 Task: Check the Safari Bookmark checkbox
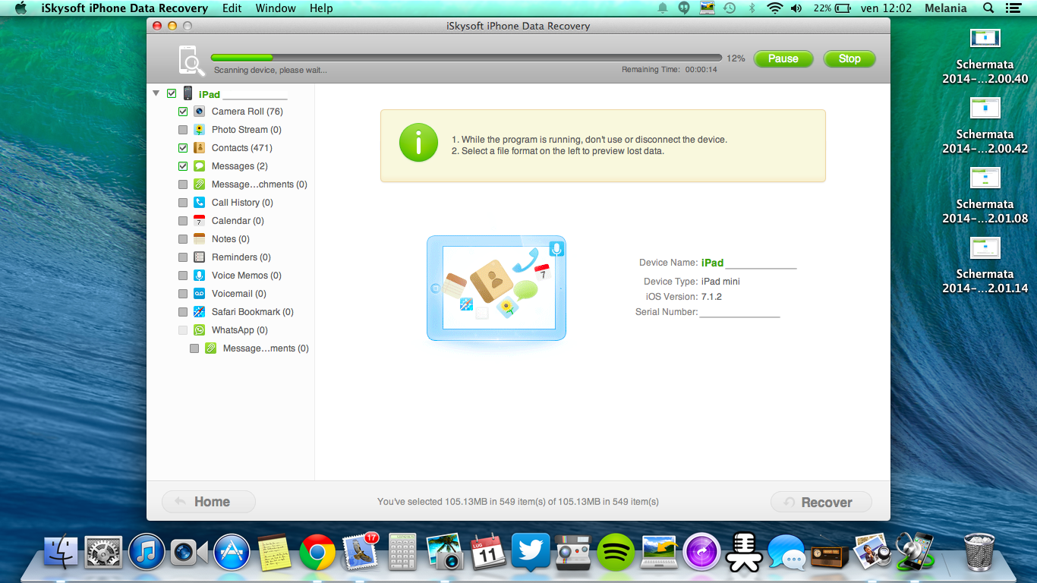(183, 312)
